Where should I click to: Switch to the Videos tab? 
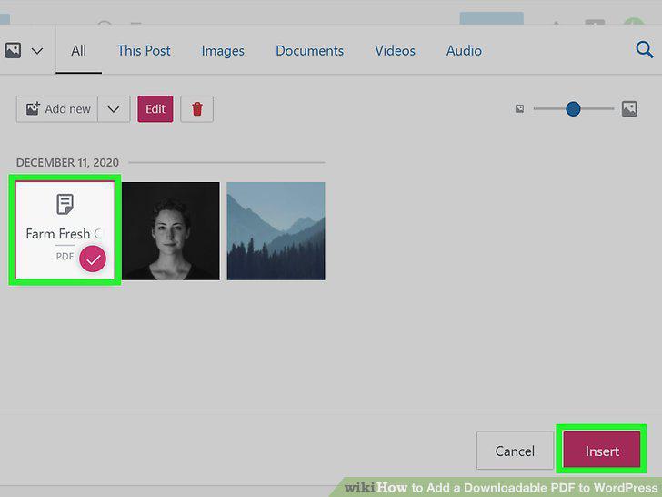pyautogui.click(x=396, y=51)
